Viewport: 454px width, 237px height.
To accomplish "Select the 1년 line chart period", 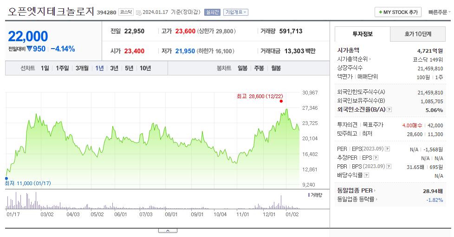I will (x=99, y=68).
